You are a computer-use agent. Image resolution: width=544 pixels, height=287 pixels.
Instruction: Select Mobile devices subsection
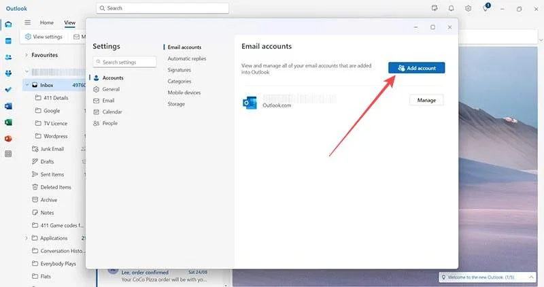point(184,92)
